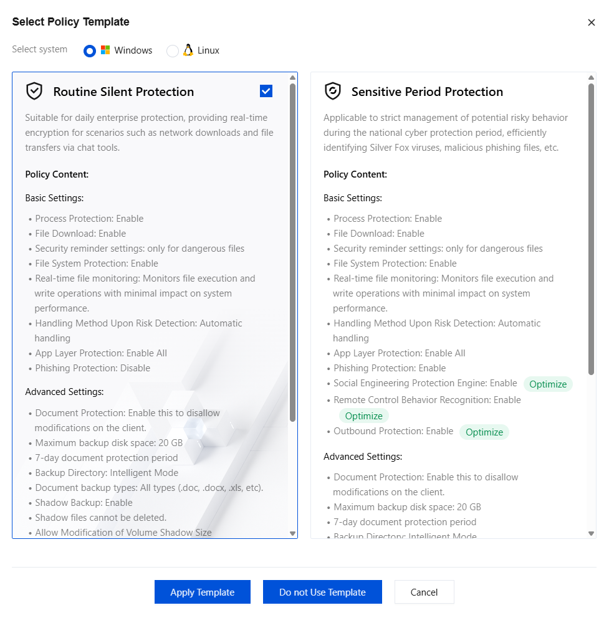
Task: Close the Select Policy Template dialog
Action: (591, 22)
